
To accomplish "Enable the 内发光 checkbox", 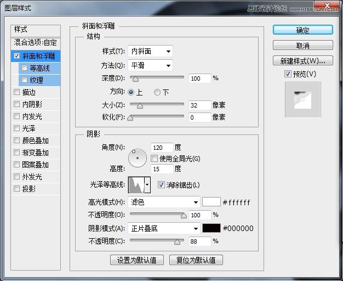I will pos(16,116).
